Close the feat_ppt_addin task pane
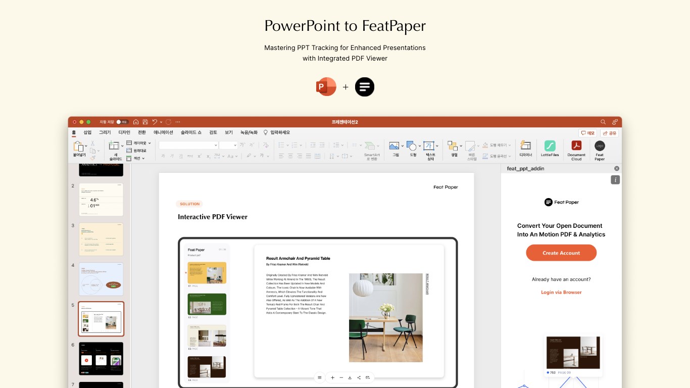690x388 pixels. tap(617, 169)
